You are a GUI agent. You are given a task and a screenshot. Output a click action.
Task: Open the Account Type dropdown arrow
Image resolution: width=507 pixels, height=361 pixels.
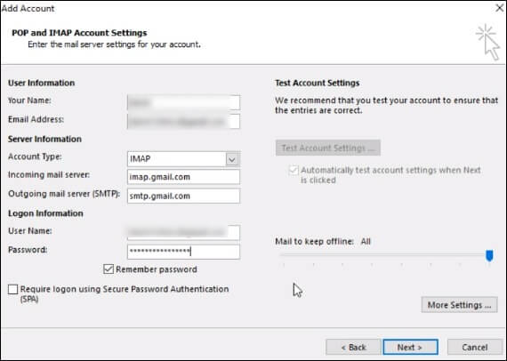pos(232,159)
